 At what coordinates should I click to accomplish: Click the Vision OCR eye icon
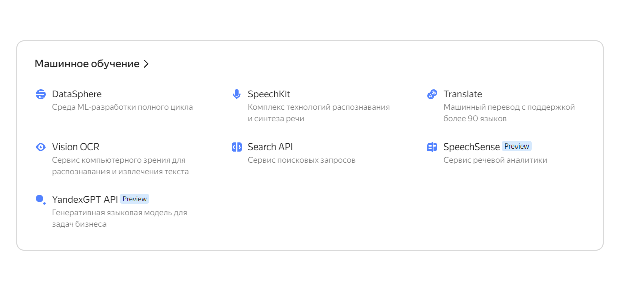coord(41,147)
